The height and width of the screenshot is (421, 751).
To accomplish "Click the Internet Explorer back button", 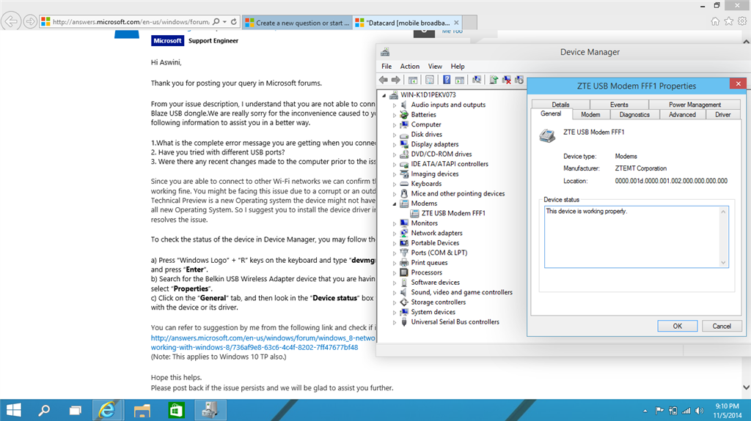I will pyautogui.click(x=10, y=21).
